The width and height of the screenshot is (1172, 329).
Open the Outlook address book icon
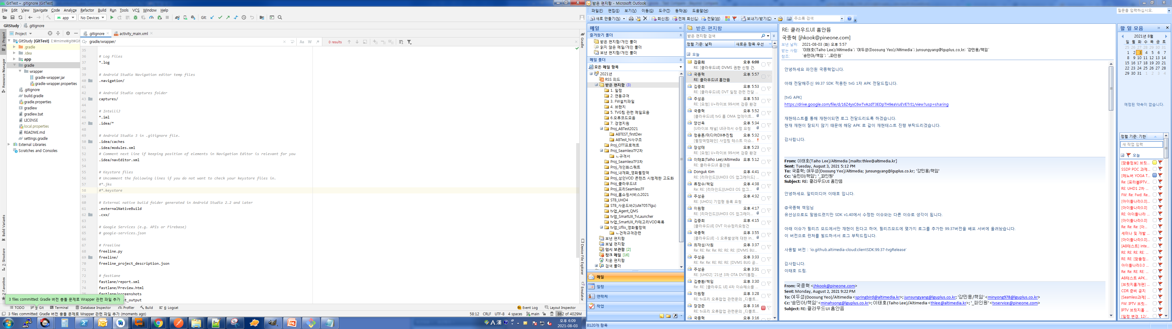(x=789, y=19)
